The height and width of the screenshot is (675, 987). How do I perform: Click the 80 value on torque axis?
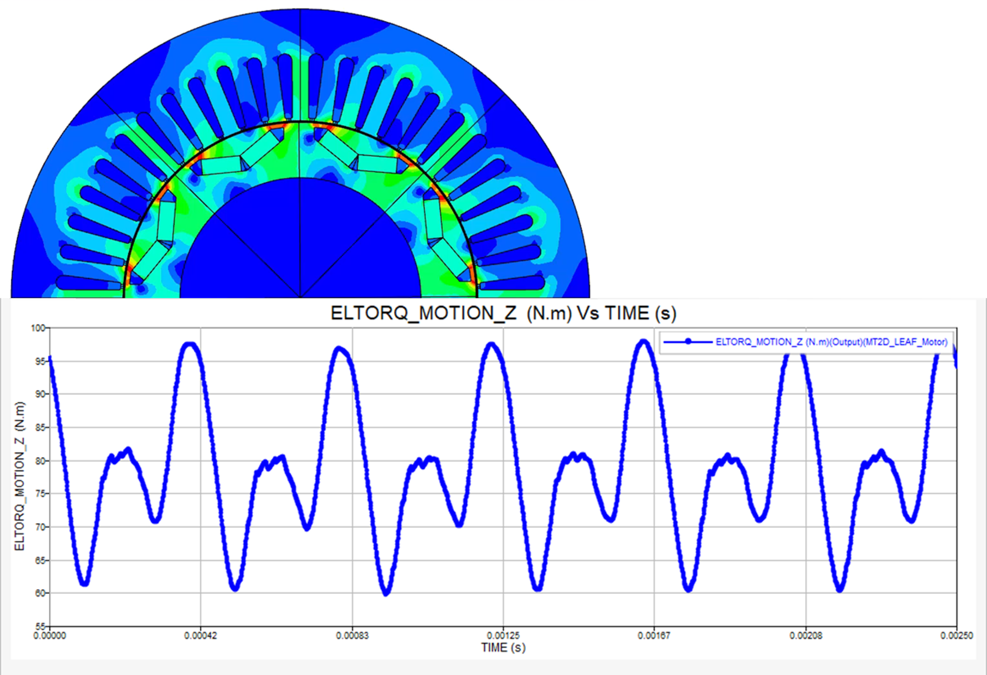tap(40, 460)
